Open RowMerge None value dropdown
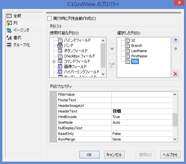The image size is (186, 164). click(142, 139)
